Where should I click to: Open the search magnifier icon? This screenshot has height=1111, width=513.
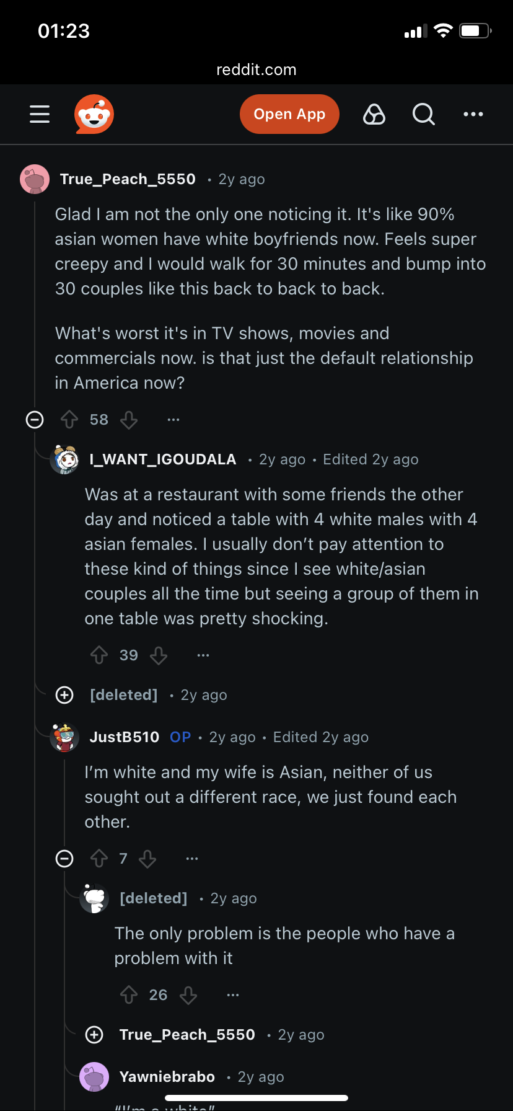424,114
